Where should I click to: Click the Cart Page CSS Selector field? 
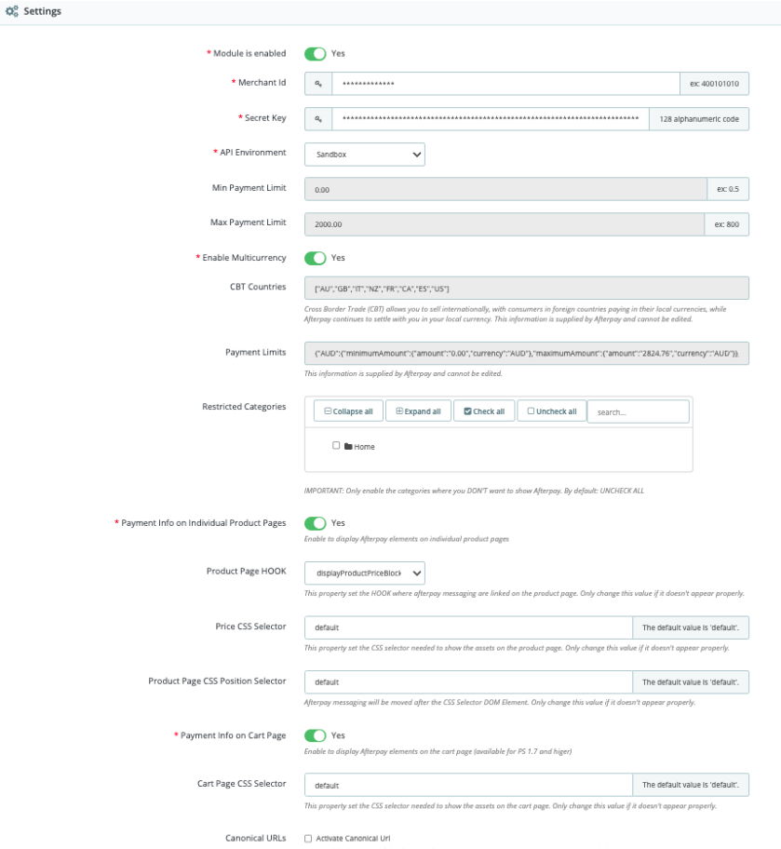click(465, 785)
